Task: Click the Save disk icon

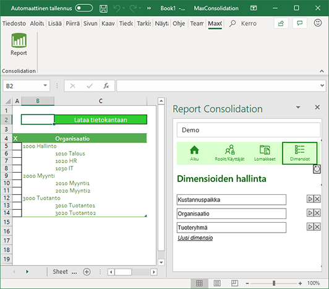Action: pos(103,9)
